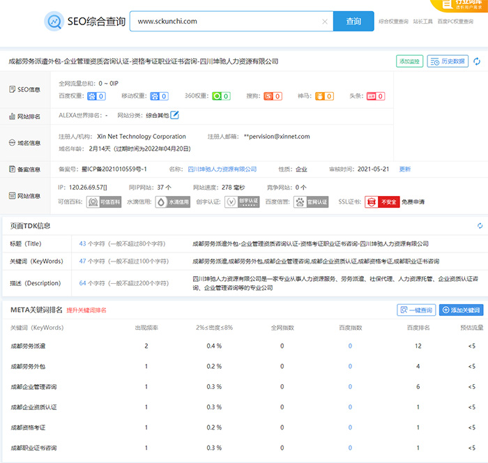This screenshot has height=463, width=488.
Task: Open the 综合权重查询 menu item
Action: tap(393, 22)
